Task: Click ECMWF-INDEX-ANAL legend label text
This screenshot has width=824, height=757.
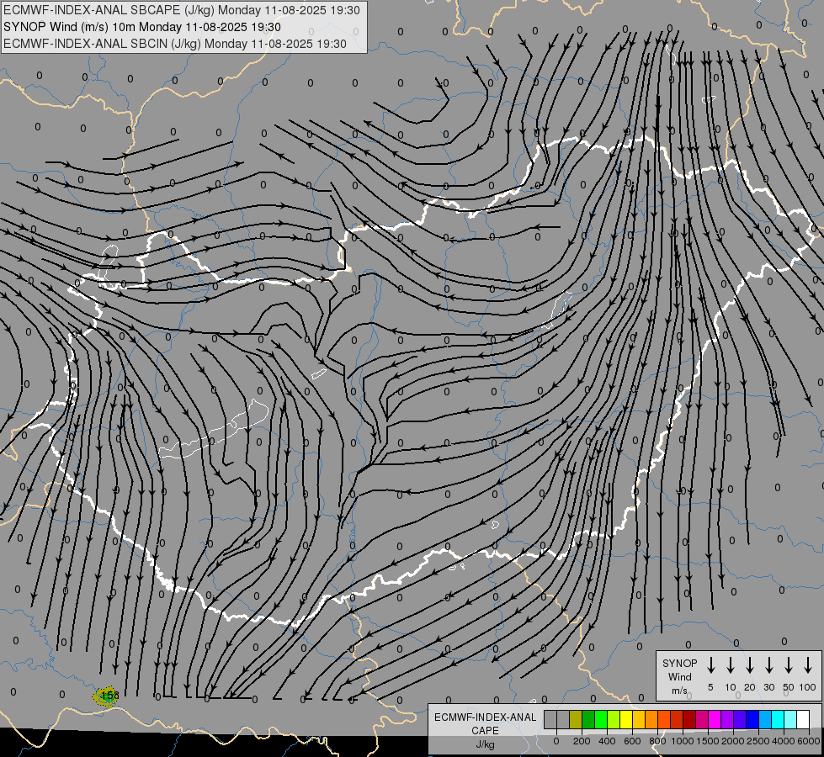Action: tap(485, 717)
